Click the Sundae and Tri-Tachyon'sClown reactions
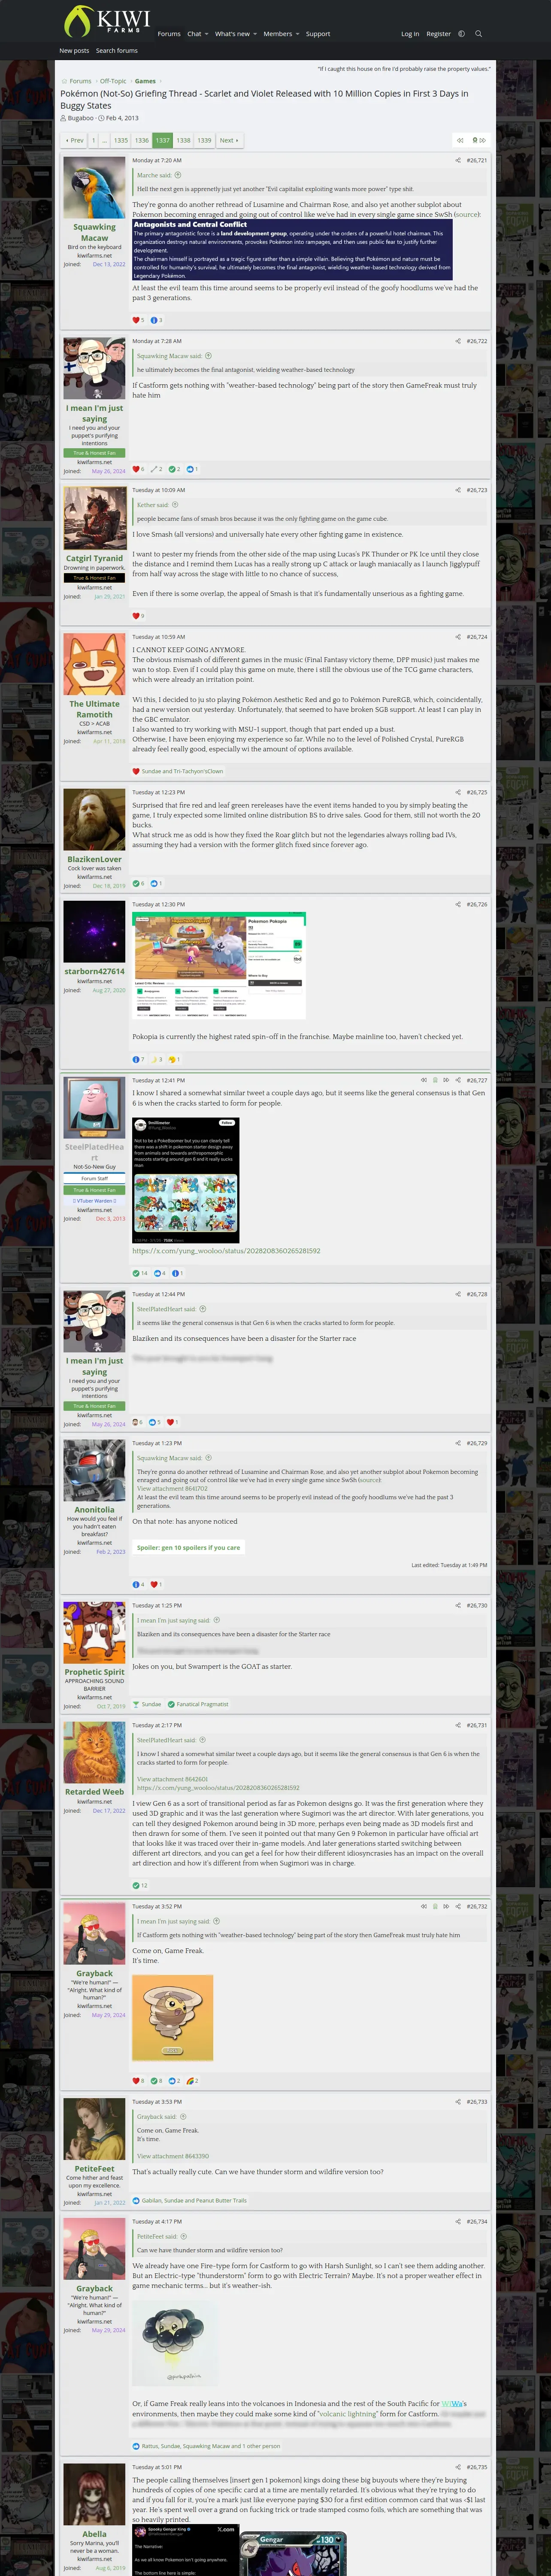This screenshot has width=551, height=2576. click(x=182, y=771)
